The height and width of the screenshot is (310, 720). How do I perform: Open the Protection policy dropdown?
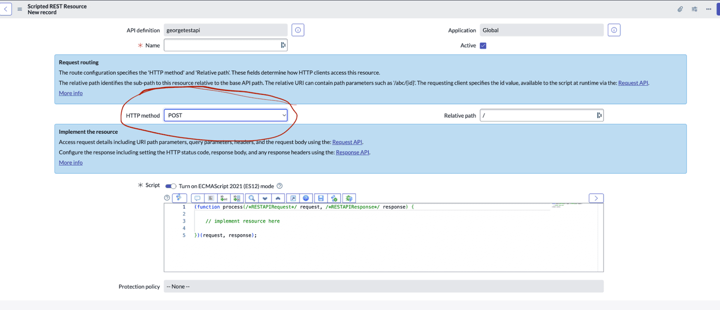point(383,287)
